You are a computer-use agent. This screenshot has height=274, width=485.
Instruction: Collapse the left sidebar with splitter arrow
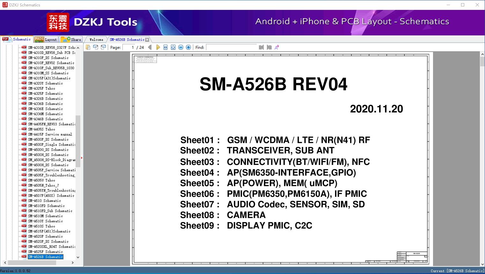coord(82,158)
